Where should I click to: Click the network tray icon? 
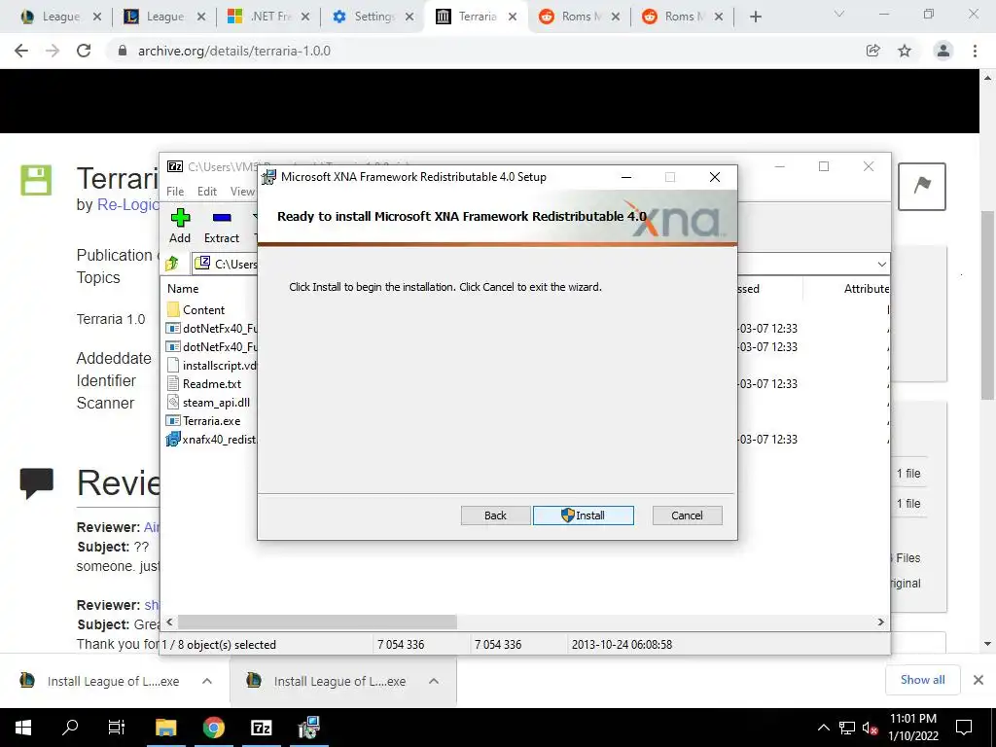point(847,728)
